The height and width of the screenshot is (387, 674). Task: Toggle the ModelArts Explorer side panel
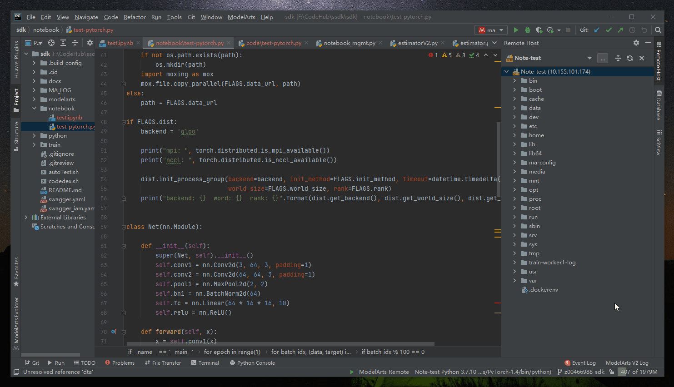point(16,322)
